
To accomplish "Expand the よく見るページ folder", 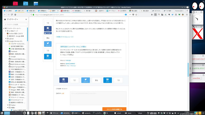I will point(6,31).
